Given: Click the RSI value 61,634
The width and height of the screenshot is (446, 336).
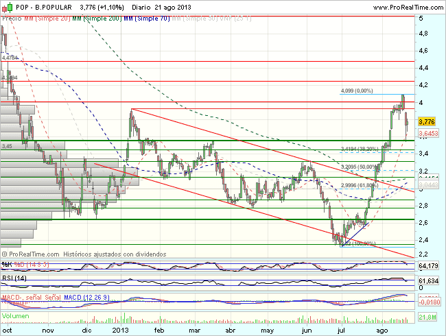Looking at the screenshot, I should click(428, 281).
